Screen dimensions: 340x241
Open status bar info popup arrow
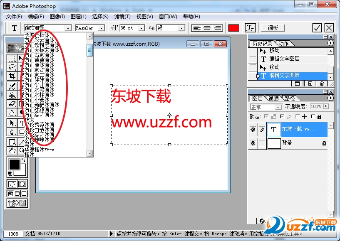(111, 234)
